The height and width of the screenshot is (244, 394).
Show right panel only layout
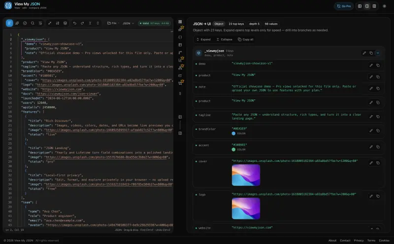374,6
